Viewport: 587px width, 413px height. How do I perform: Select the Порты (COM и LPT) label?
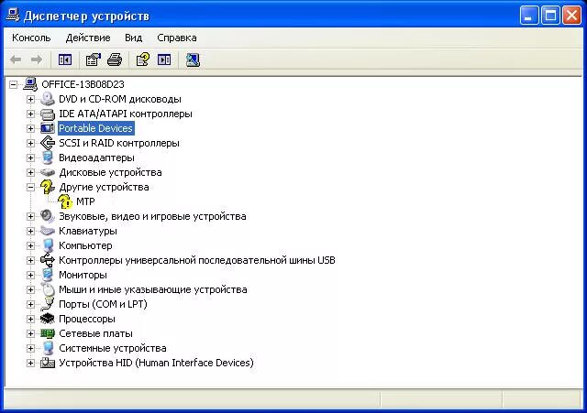point(103,304)
